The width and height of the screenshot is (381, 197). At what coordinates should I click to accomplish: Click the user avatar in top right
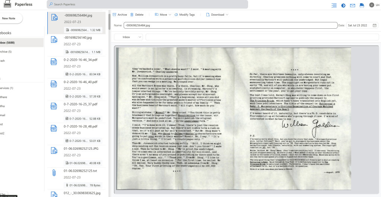click(372, 5)
